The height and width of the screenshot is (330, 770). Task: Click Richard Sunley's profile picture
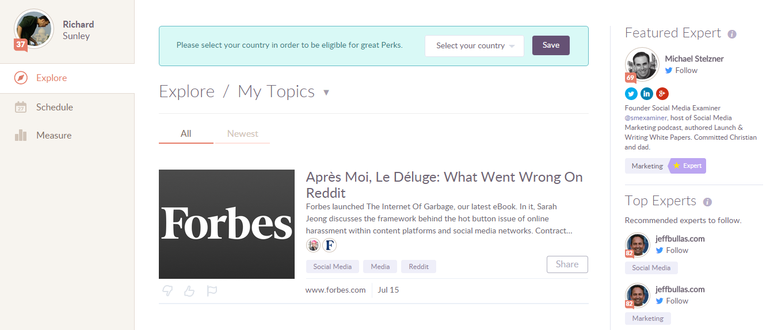pos(33,29)
